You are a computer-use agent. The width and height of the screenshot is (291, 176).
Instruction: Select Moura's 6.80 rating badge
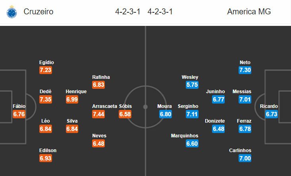[166, 114]
